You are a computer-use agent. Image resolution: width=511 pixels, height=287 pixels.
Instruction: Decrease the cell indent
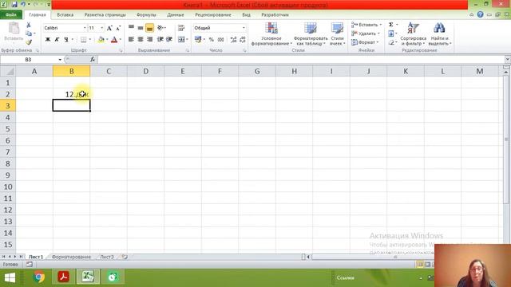[160, 40]
